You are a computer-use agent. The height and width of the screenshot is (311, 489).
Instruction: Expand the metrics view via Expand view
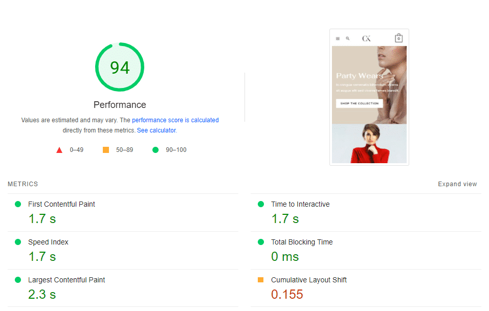click(457, 184)
